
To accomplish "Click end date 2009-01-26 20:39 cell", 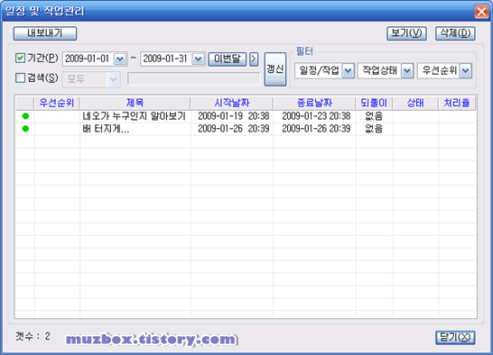I will (316, 129).
